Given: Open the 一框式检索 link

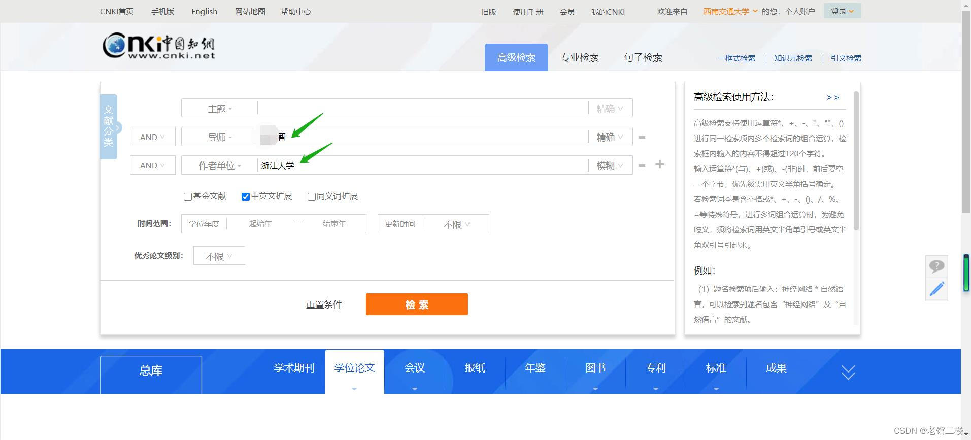Looking at the screenshot, I should point(736,58).
